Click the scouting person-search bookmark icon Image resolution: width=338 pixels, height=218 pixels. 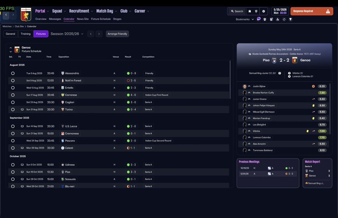click(278, 19)
